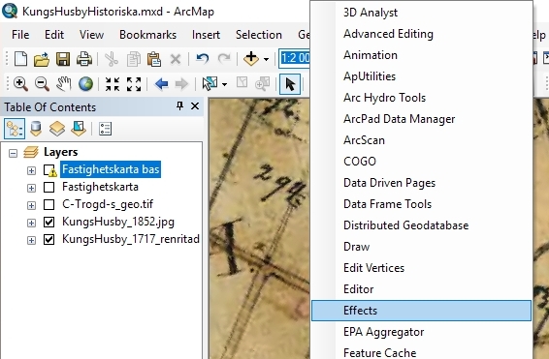Click the Fixed Zoom In icon
The width and height of the screenshot is (549, 359).
pos(113,84)
